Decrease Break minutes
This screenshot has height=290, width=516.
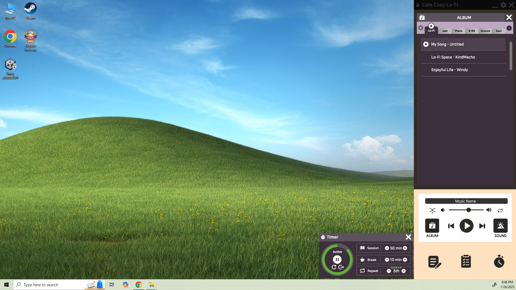click(x=387, y=260)
